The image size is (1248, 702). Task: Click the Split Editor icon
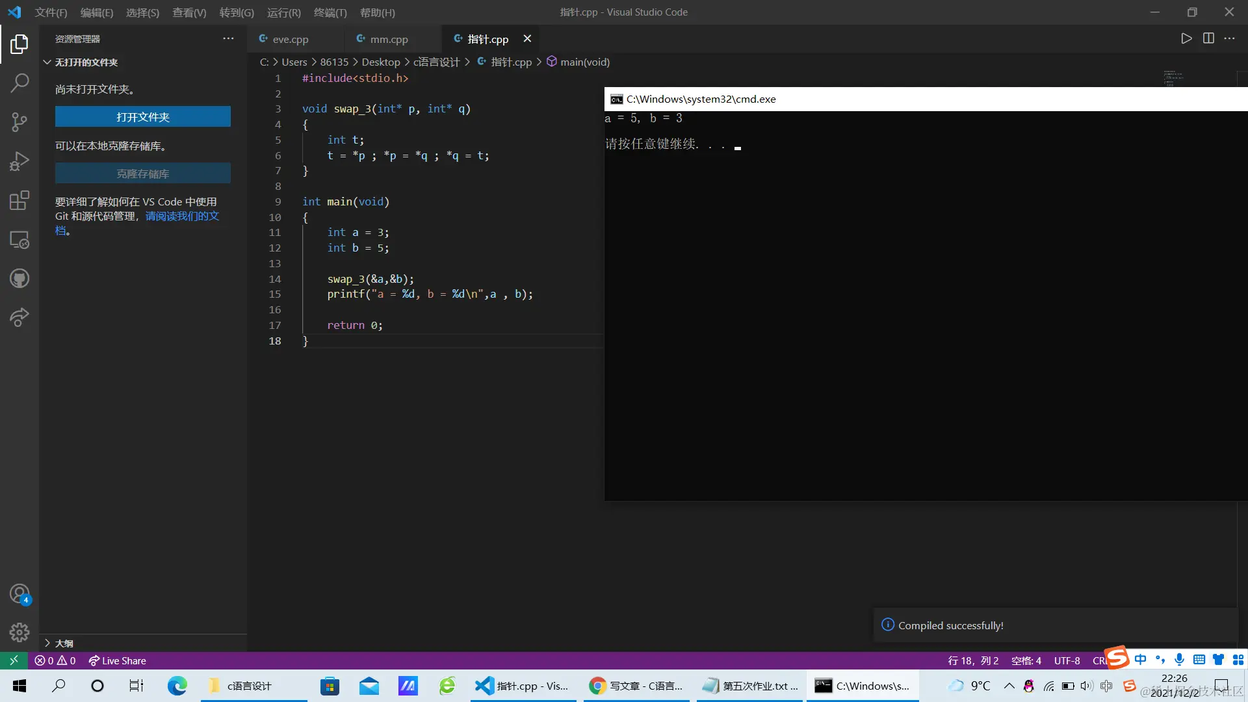click(1208, 38)
